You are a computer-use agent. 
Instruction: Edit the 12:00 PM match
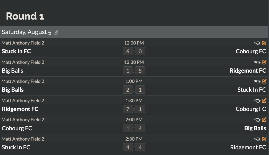click(x=264, y=43)
